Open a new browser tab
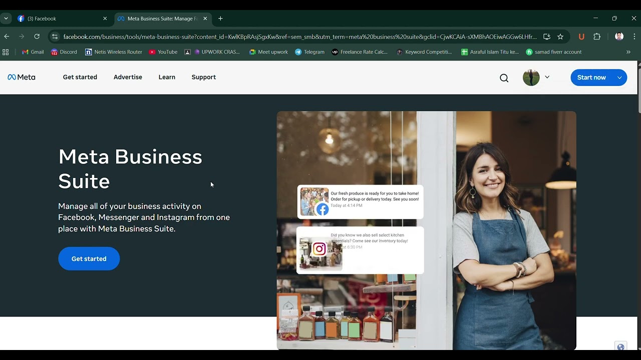641x360 pixels. pyautogui.click(x=220, y=18)
